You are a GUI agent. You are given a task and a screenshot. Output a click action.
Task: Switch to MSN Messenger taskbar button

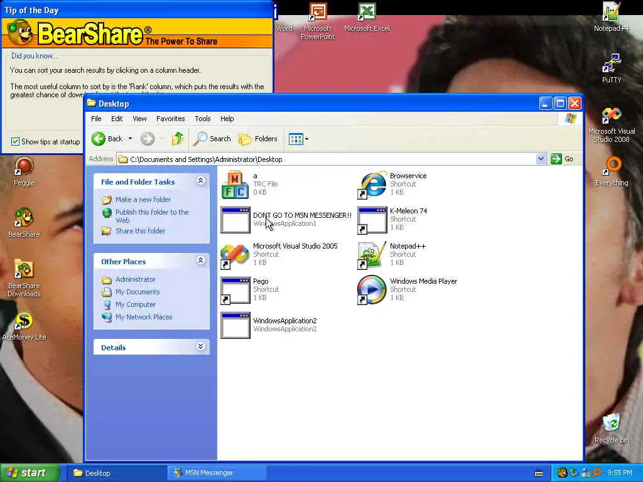(217, 473)
